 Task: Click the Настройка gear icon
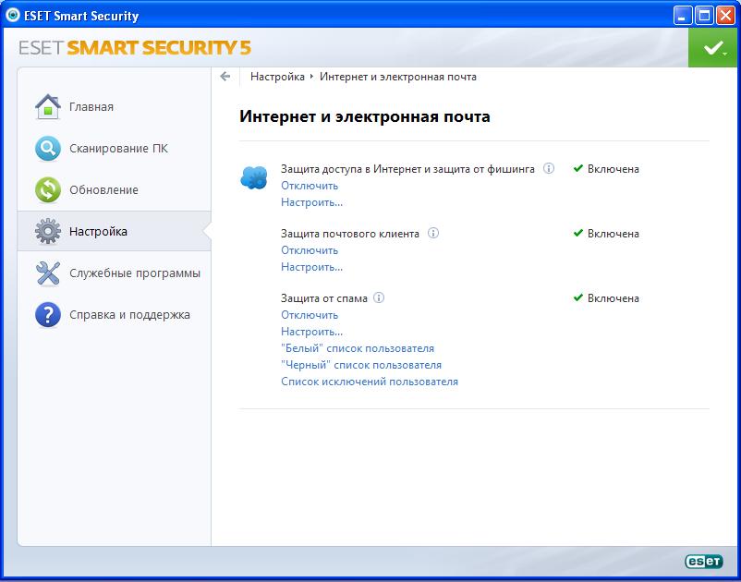[x=48, y=232]
